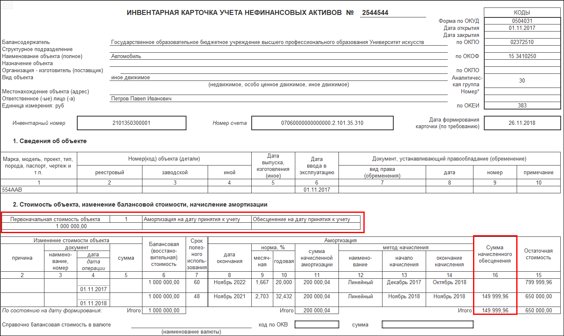The height and width of the screenshot is (336, 564).
Task: Select the ОКУД form code 0504031
Action: pyautogui.click(x=522, y=21)
